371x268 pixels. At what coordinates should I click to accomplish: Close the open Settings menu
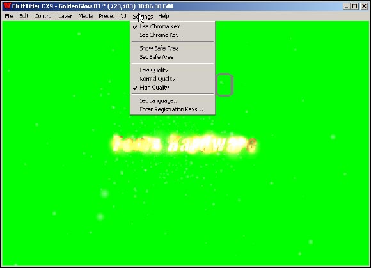(143, 16)
